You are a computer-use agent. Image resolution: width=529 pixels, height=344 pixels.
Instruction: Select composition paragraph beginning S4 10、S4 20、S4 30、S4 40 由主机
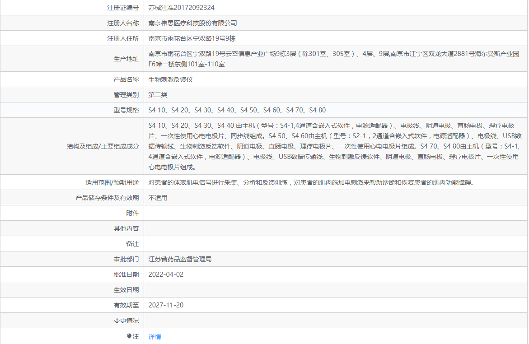pyautogui.click(x=335, y=146)
